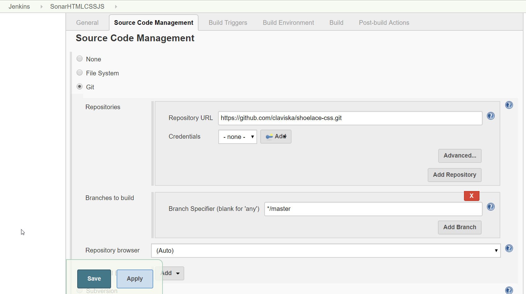Click the Add Repository button
The width and height of the screenshot is (526, 294).
[x=455, y=175]
